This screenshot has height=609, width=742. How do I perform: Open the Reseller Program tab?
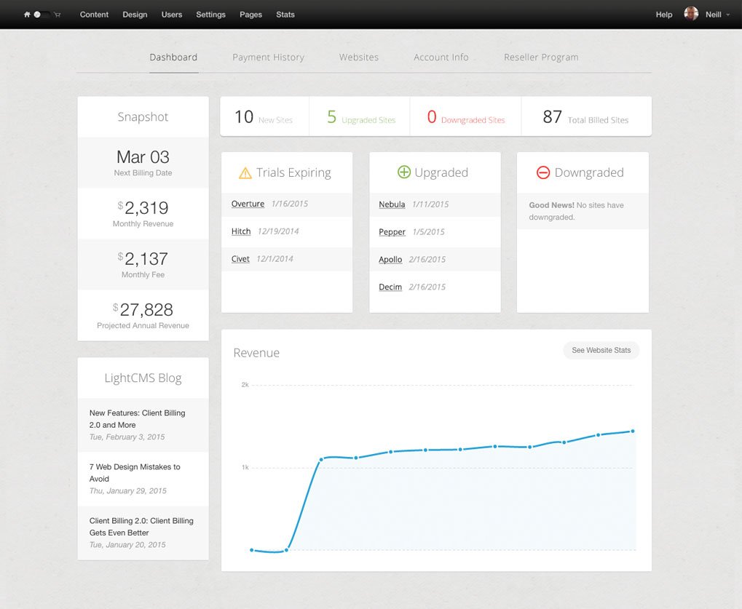click(541, 57)
